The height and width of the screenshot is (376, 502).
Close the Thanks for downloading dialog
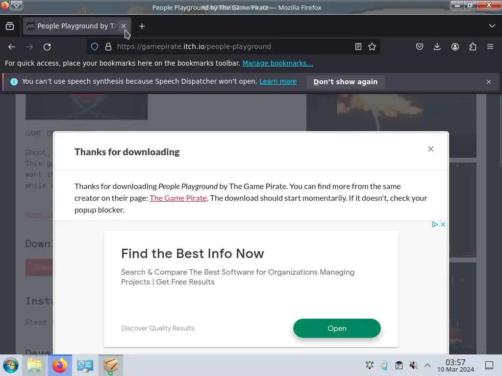431,149
